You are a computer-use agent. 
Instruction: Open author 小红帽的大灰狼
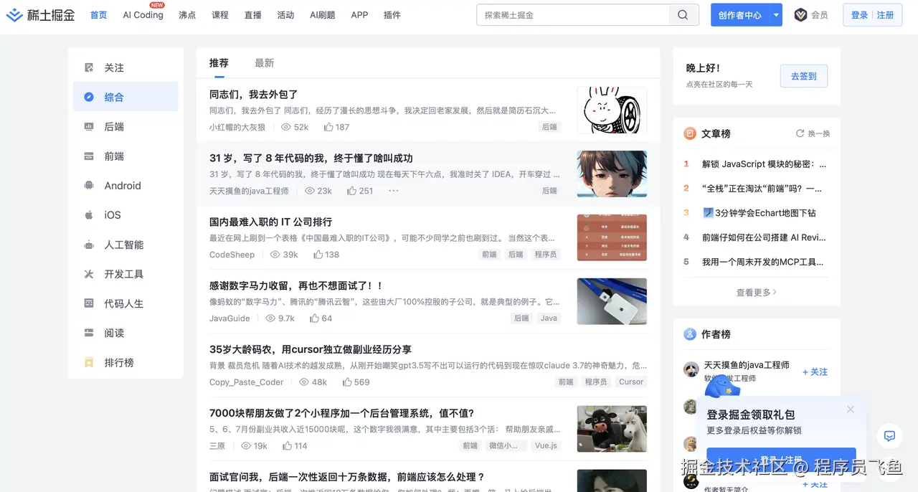pos(237,127)
